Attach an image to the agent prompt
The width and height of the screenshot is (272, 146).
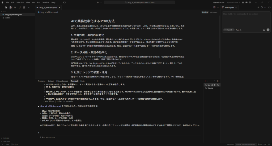coord(264,30)
